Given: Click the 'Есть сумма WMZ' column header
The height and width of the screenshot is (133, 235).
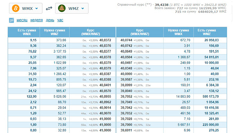Looking at the screenshot, I should click(x=210, y=32).
